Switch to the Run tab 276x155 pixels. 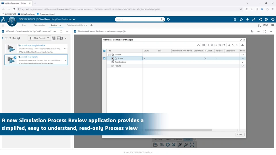click(x=24, y=25)
